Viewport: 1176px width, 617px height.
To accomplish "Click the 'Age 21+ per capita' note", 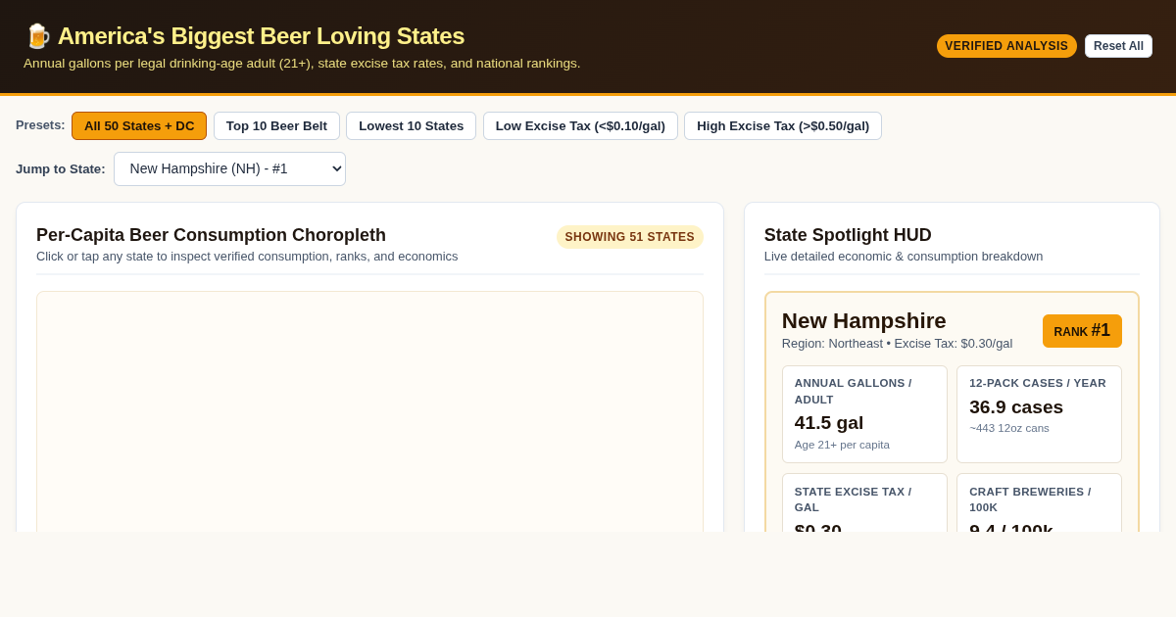I will pyautogui.click(x=842, y=445).
